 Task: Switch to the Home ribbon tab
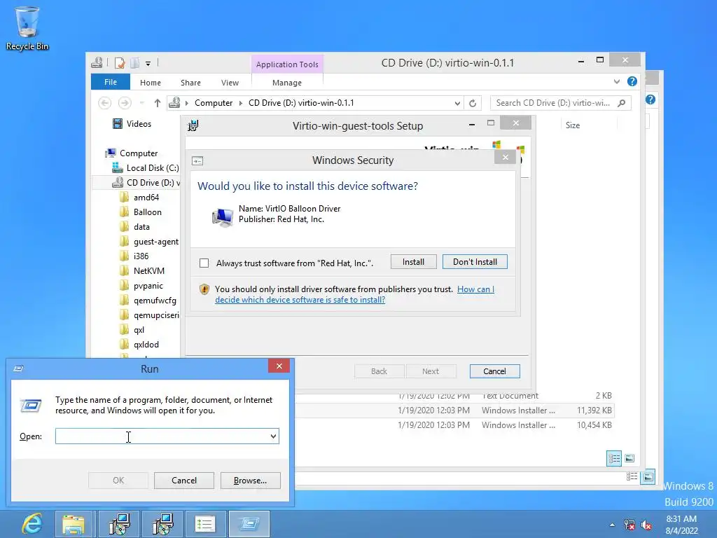click(151, 83)
